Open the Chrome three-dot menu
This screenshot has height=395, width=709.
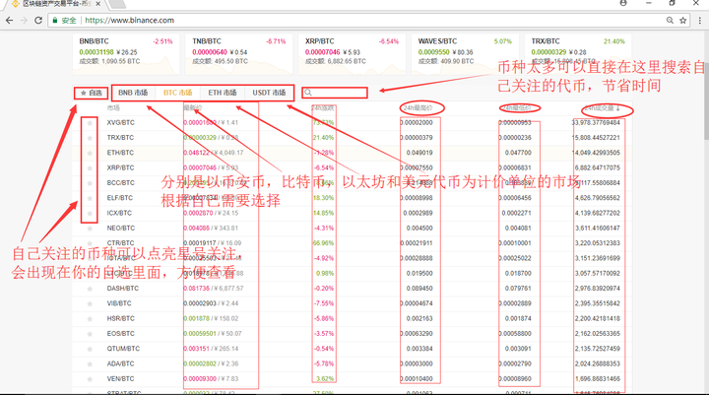[x=700, y=21]
